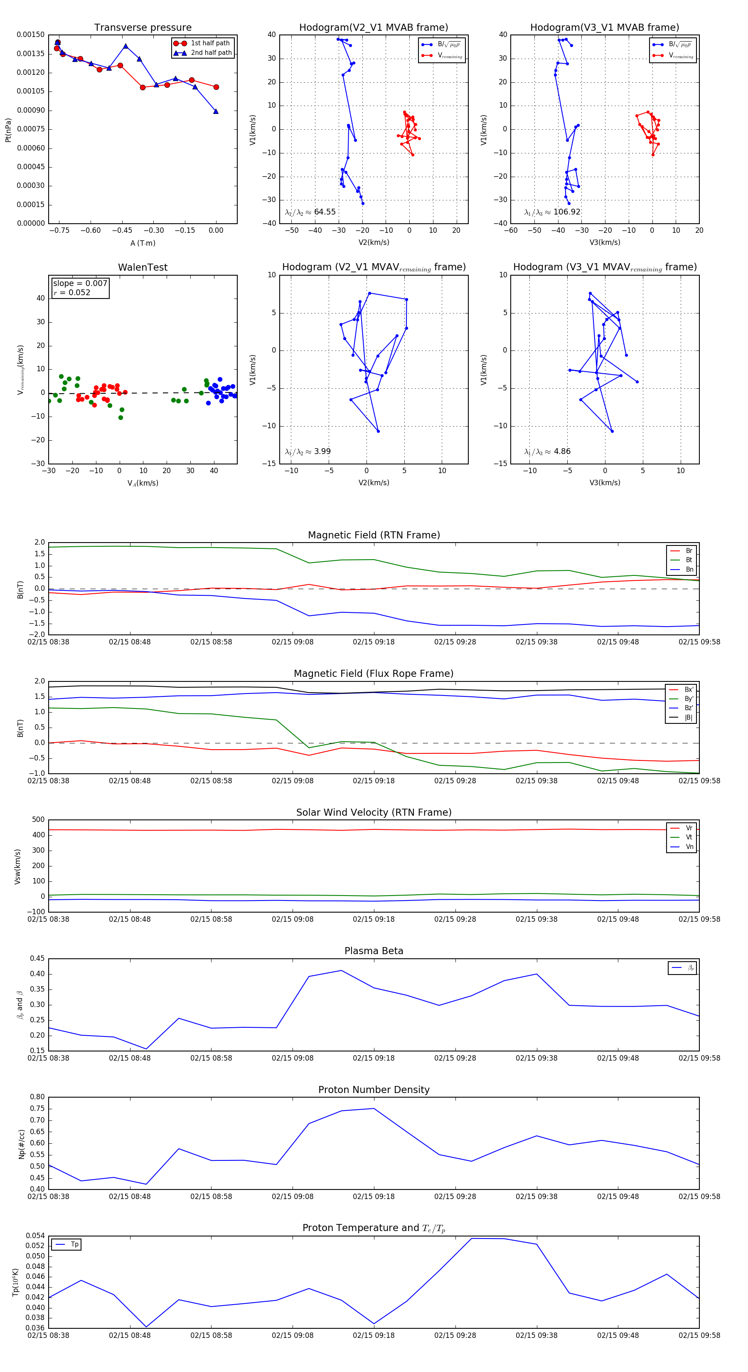Click the plasma beta peak near 09:13

pyautogui.click(x=341, y=970)
